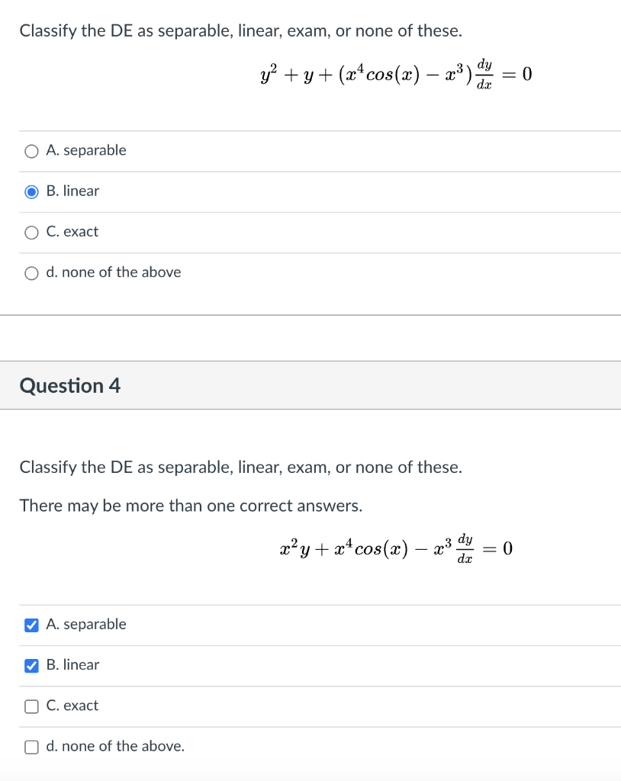Viewport: 621px width, 781px height.
Task: Click the 'C. exact' label text beside the radio button
Action: (72, 232)
